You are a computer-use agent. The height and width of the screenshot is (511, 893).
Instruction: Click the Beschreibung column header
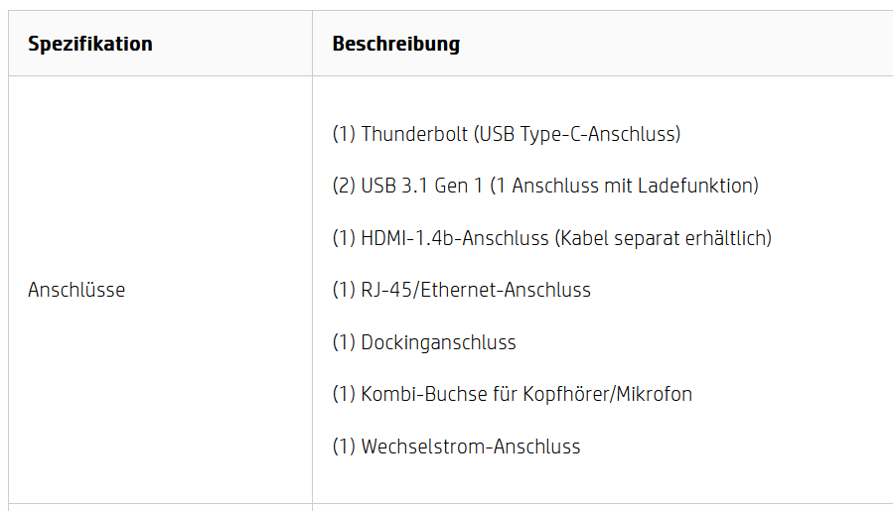[395, 44]
